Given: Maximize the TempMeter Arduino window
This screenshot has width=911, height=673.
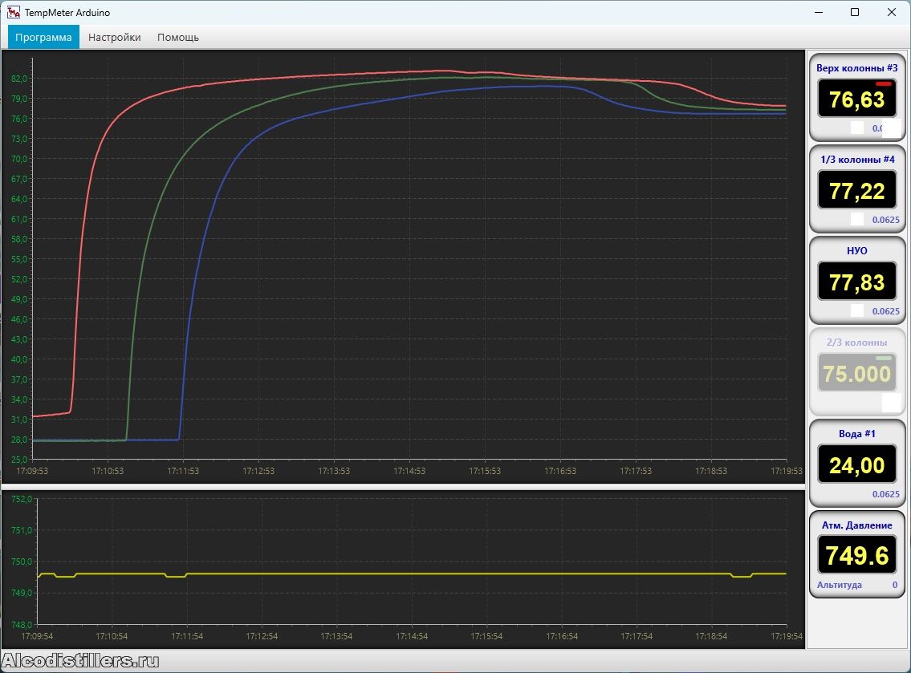Looking at the screenshot, I should 855,12.
